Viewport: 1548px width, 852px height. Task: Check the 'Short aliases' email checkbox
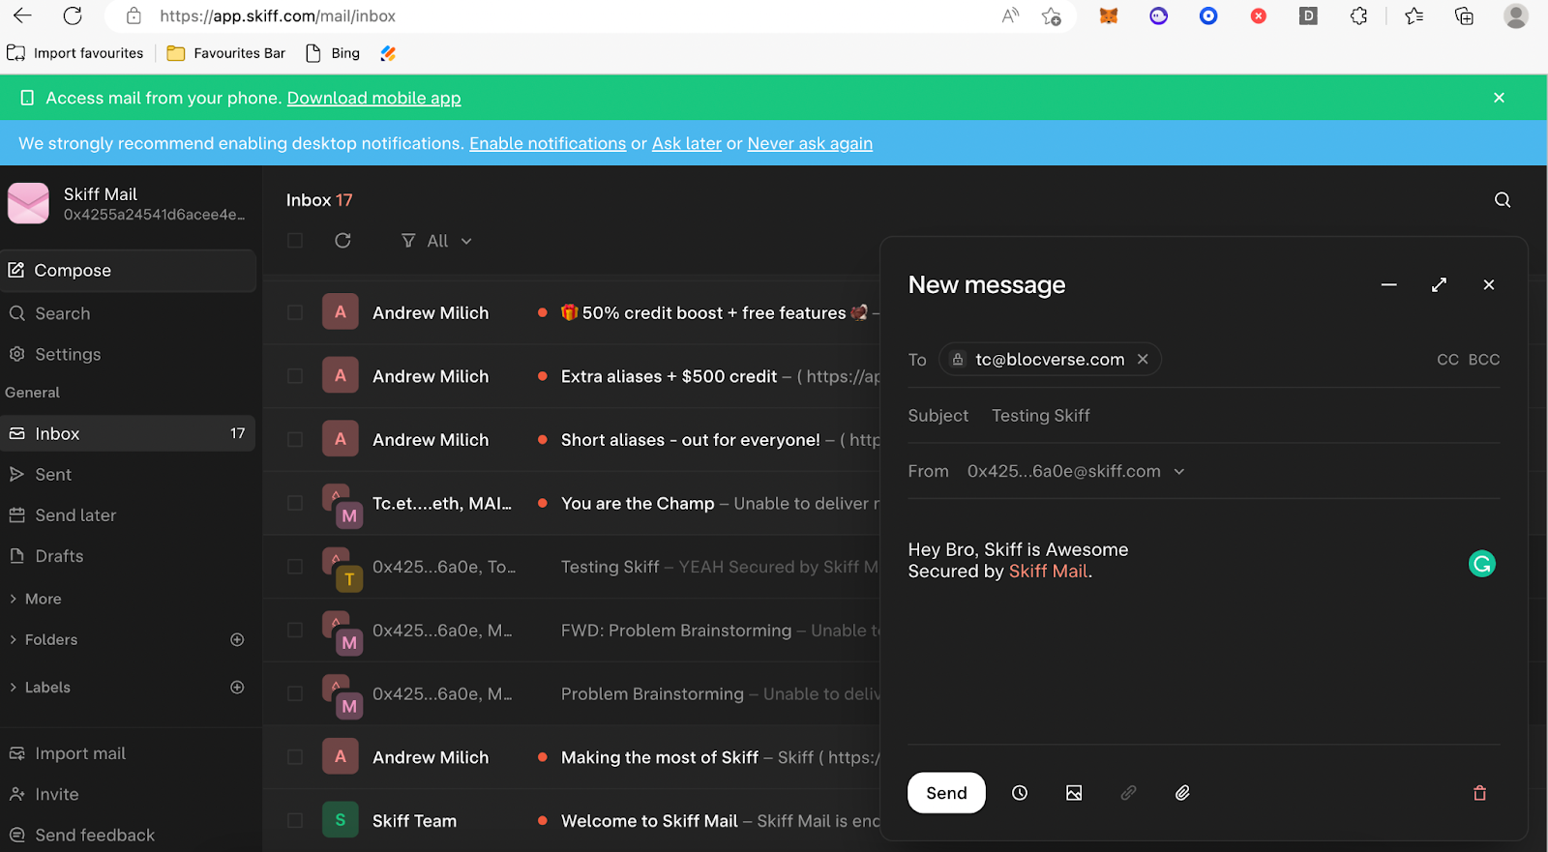(x=295, y=439)
